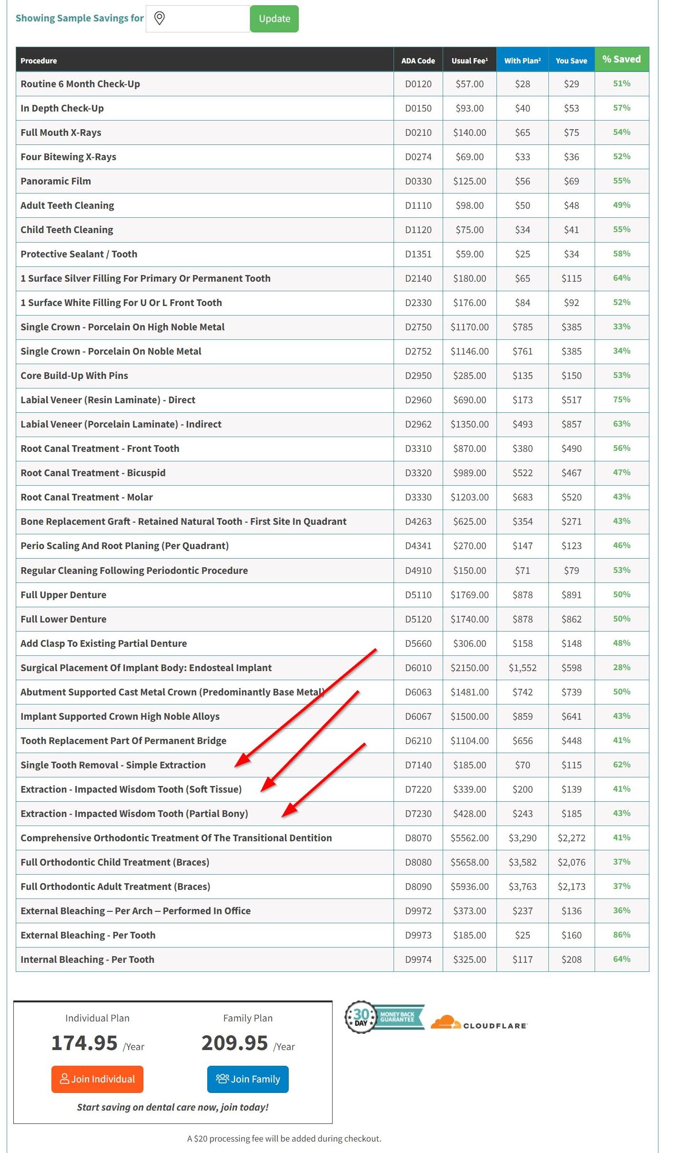Select Full Mouth X-Rays procedure
Image resolution: width=678 pixels, height=1153 pixels.
(61, 133)
